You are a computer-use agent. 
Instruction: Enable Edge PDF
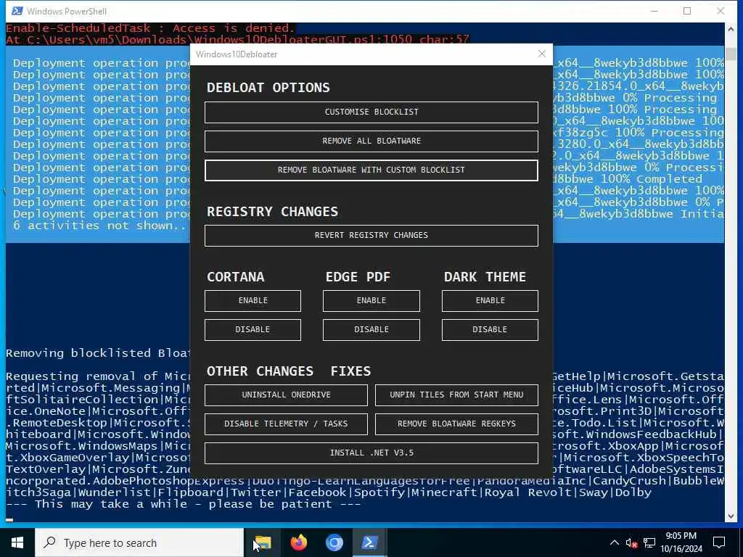[371, 301]
